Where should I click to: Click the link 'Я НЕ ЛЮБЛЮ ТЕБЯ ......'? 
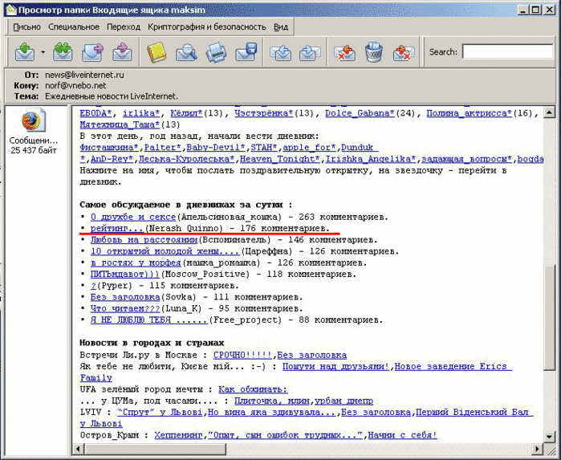148,320
